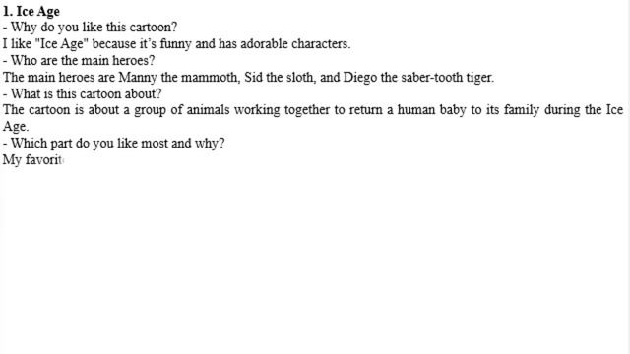Click the question "Who are the main heroes?"
Screen dimensions: 630x354
pos(83,61)
